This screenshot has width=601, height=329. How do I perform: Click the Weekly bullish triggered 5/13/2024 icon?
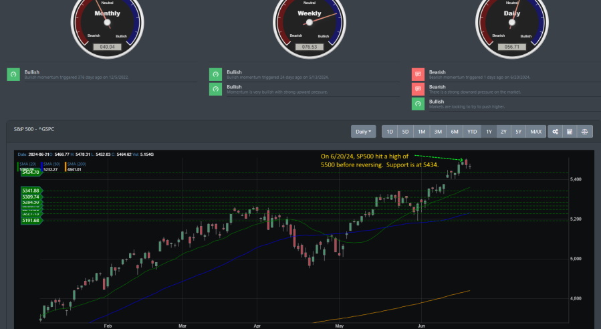pyautogui.click(x=215, y=74)
